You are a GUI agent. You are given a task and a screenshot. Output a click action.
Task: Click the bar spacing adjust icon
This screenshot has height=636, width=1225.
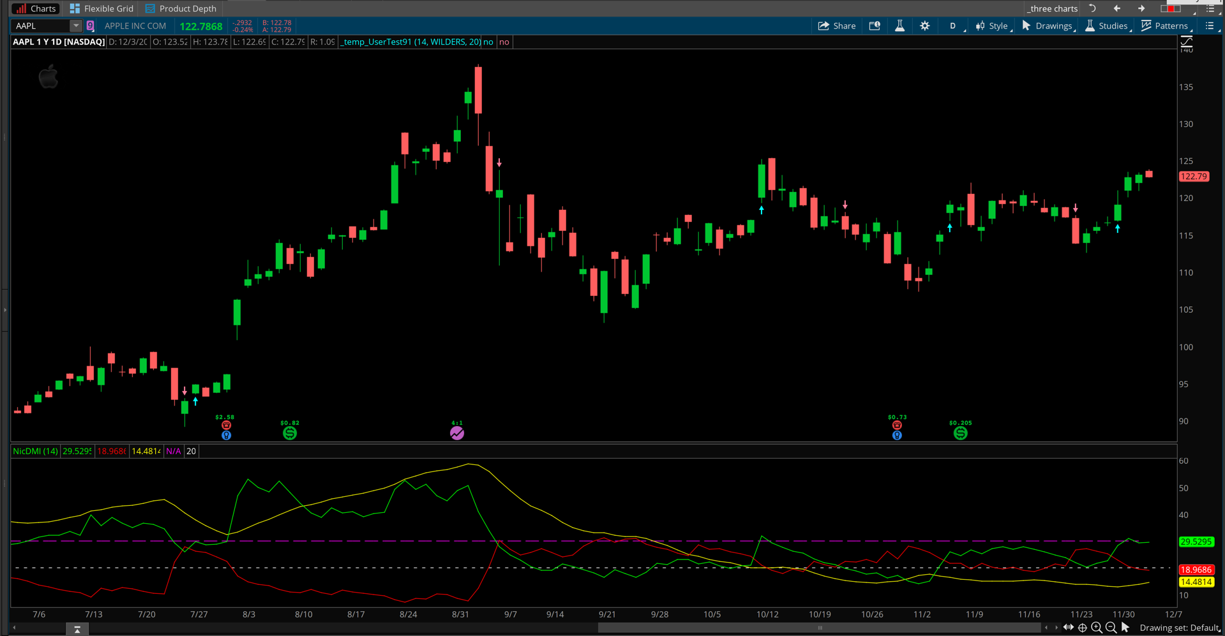[x=1069, y=628]
